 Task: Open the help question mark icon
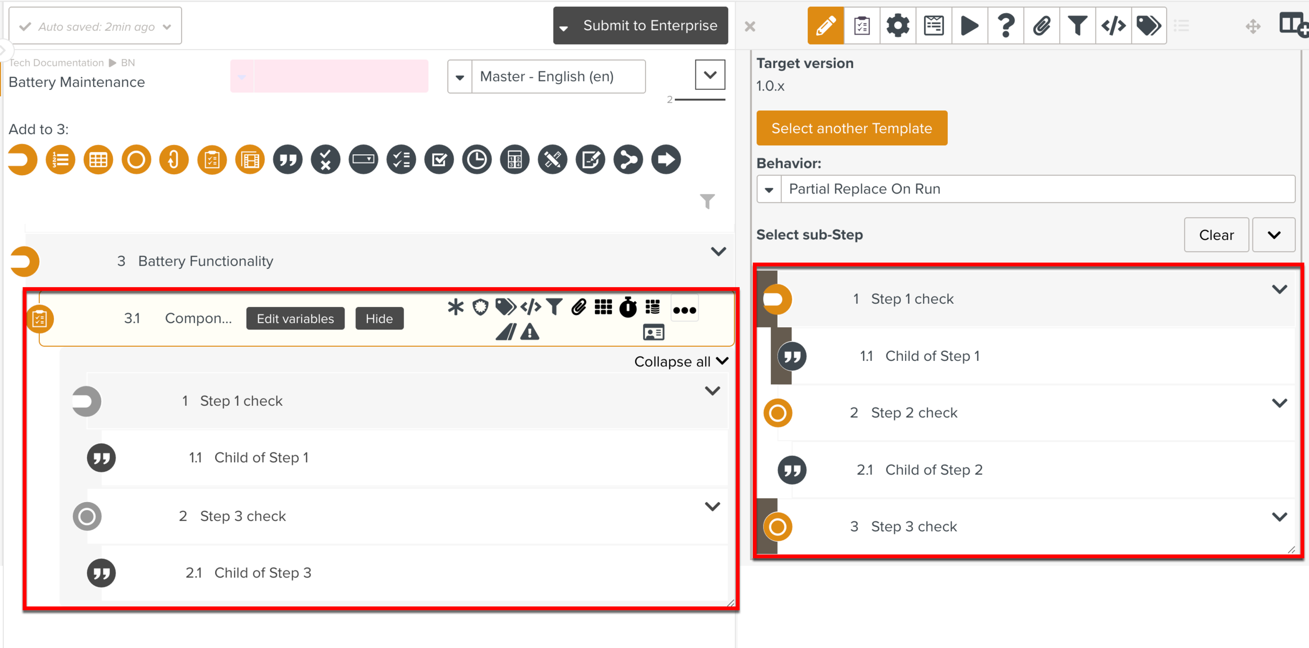click(1005, 25)
